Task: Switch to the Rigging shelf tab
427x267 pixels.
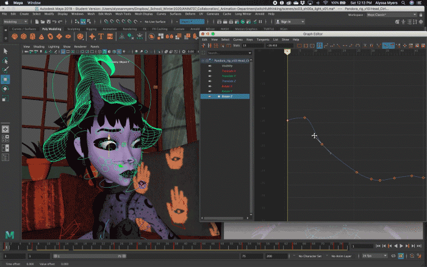Action: (x=91, y=29)
